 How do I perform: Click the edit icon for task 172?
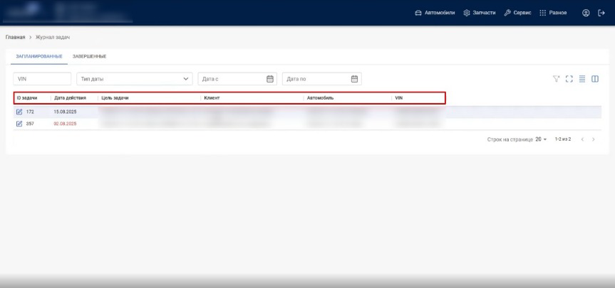pyautogui.click(x=19, y=112)
